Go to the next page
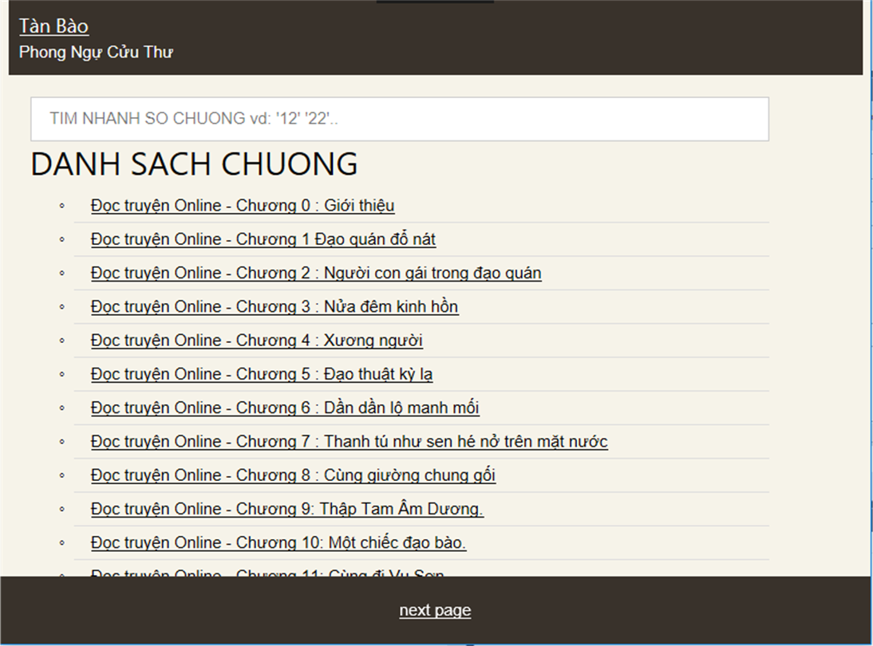The image size is (873, 646). pyautogui.click(x=435, y=610)
